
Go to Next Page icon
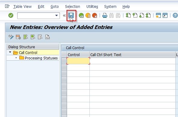142,15
